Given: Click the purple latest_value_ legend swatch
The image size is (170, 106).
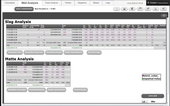Looking at the screenshot, I should 143,76.
